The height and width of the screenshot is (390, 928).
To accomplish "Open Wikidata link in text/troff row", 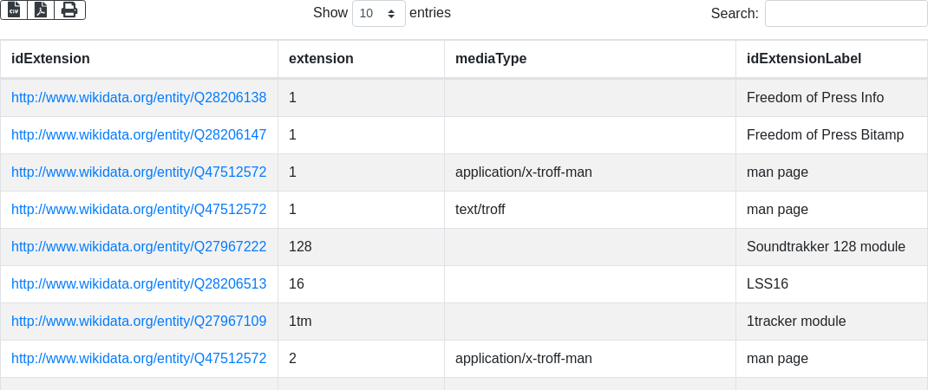I will point(139,210).
